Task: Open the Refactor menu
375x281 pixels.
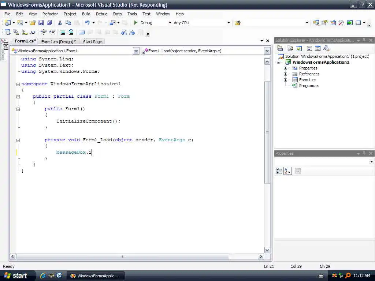Action: tap(50, 14)
